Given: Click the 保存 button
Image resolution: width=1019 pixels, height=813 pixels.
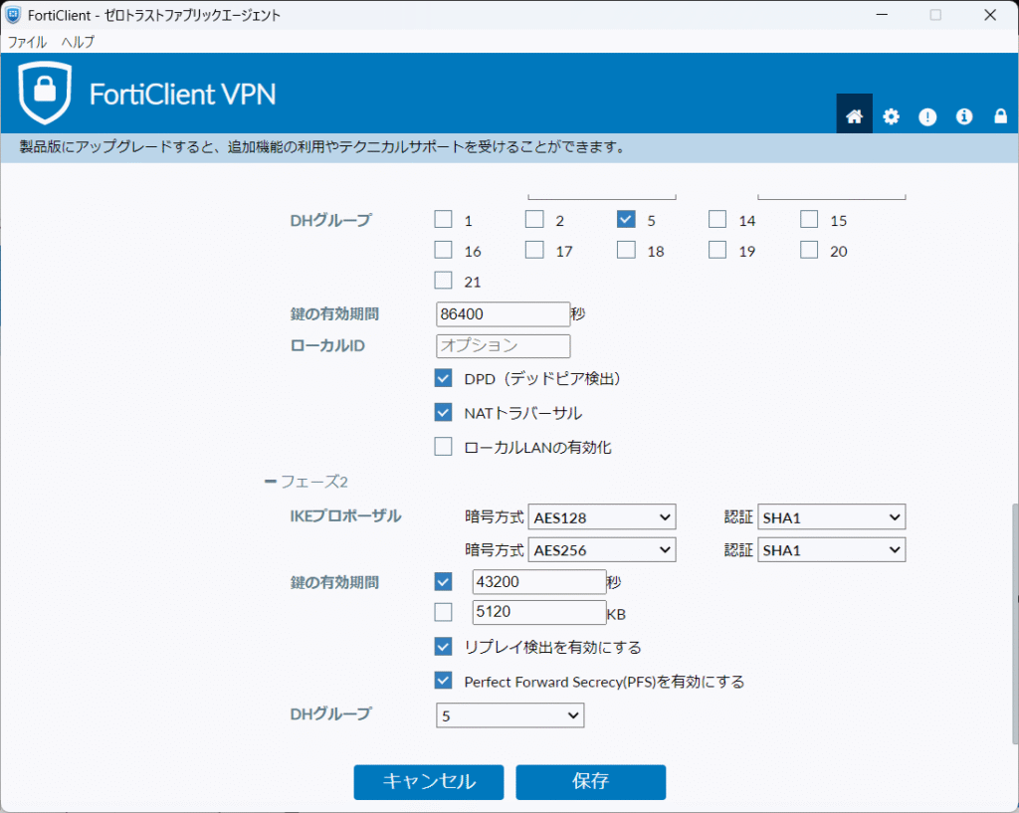Looking at the screenshot, I should click(591, 782).
